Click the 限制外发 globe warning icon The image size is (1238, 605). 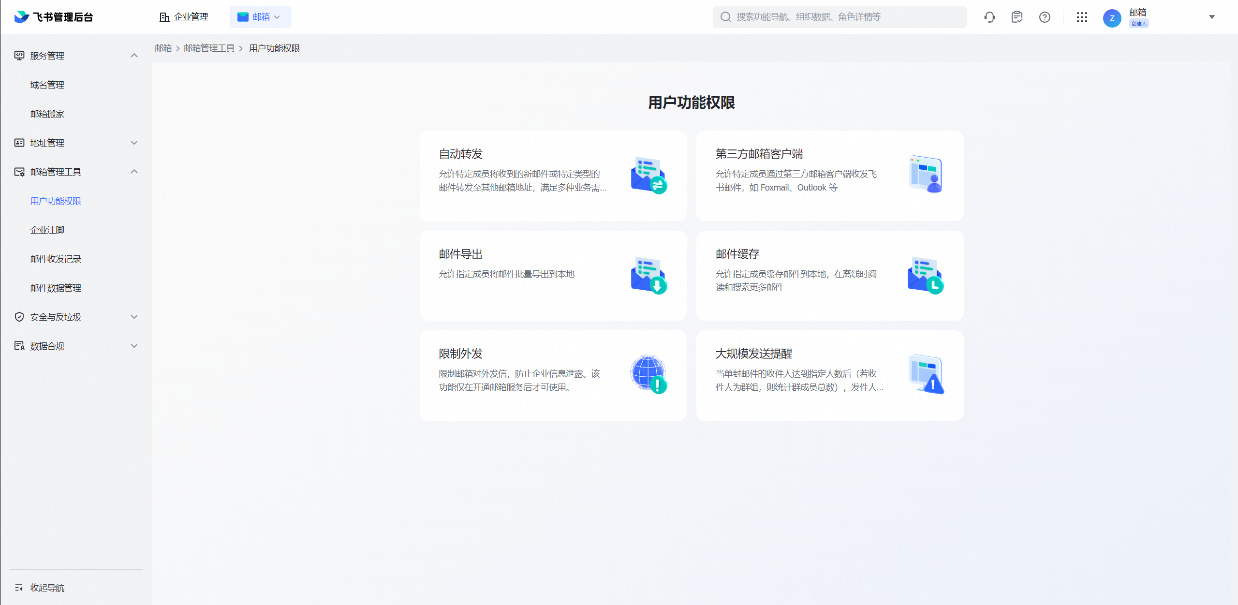pos(648,375)
